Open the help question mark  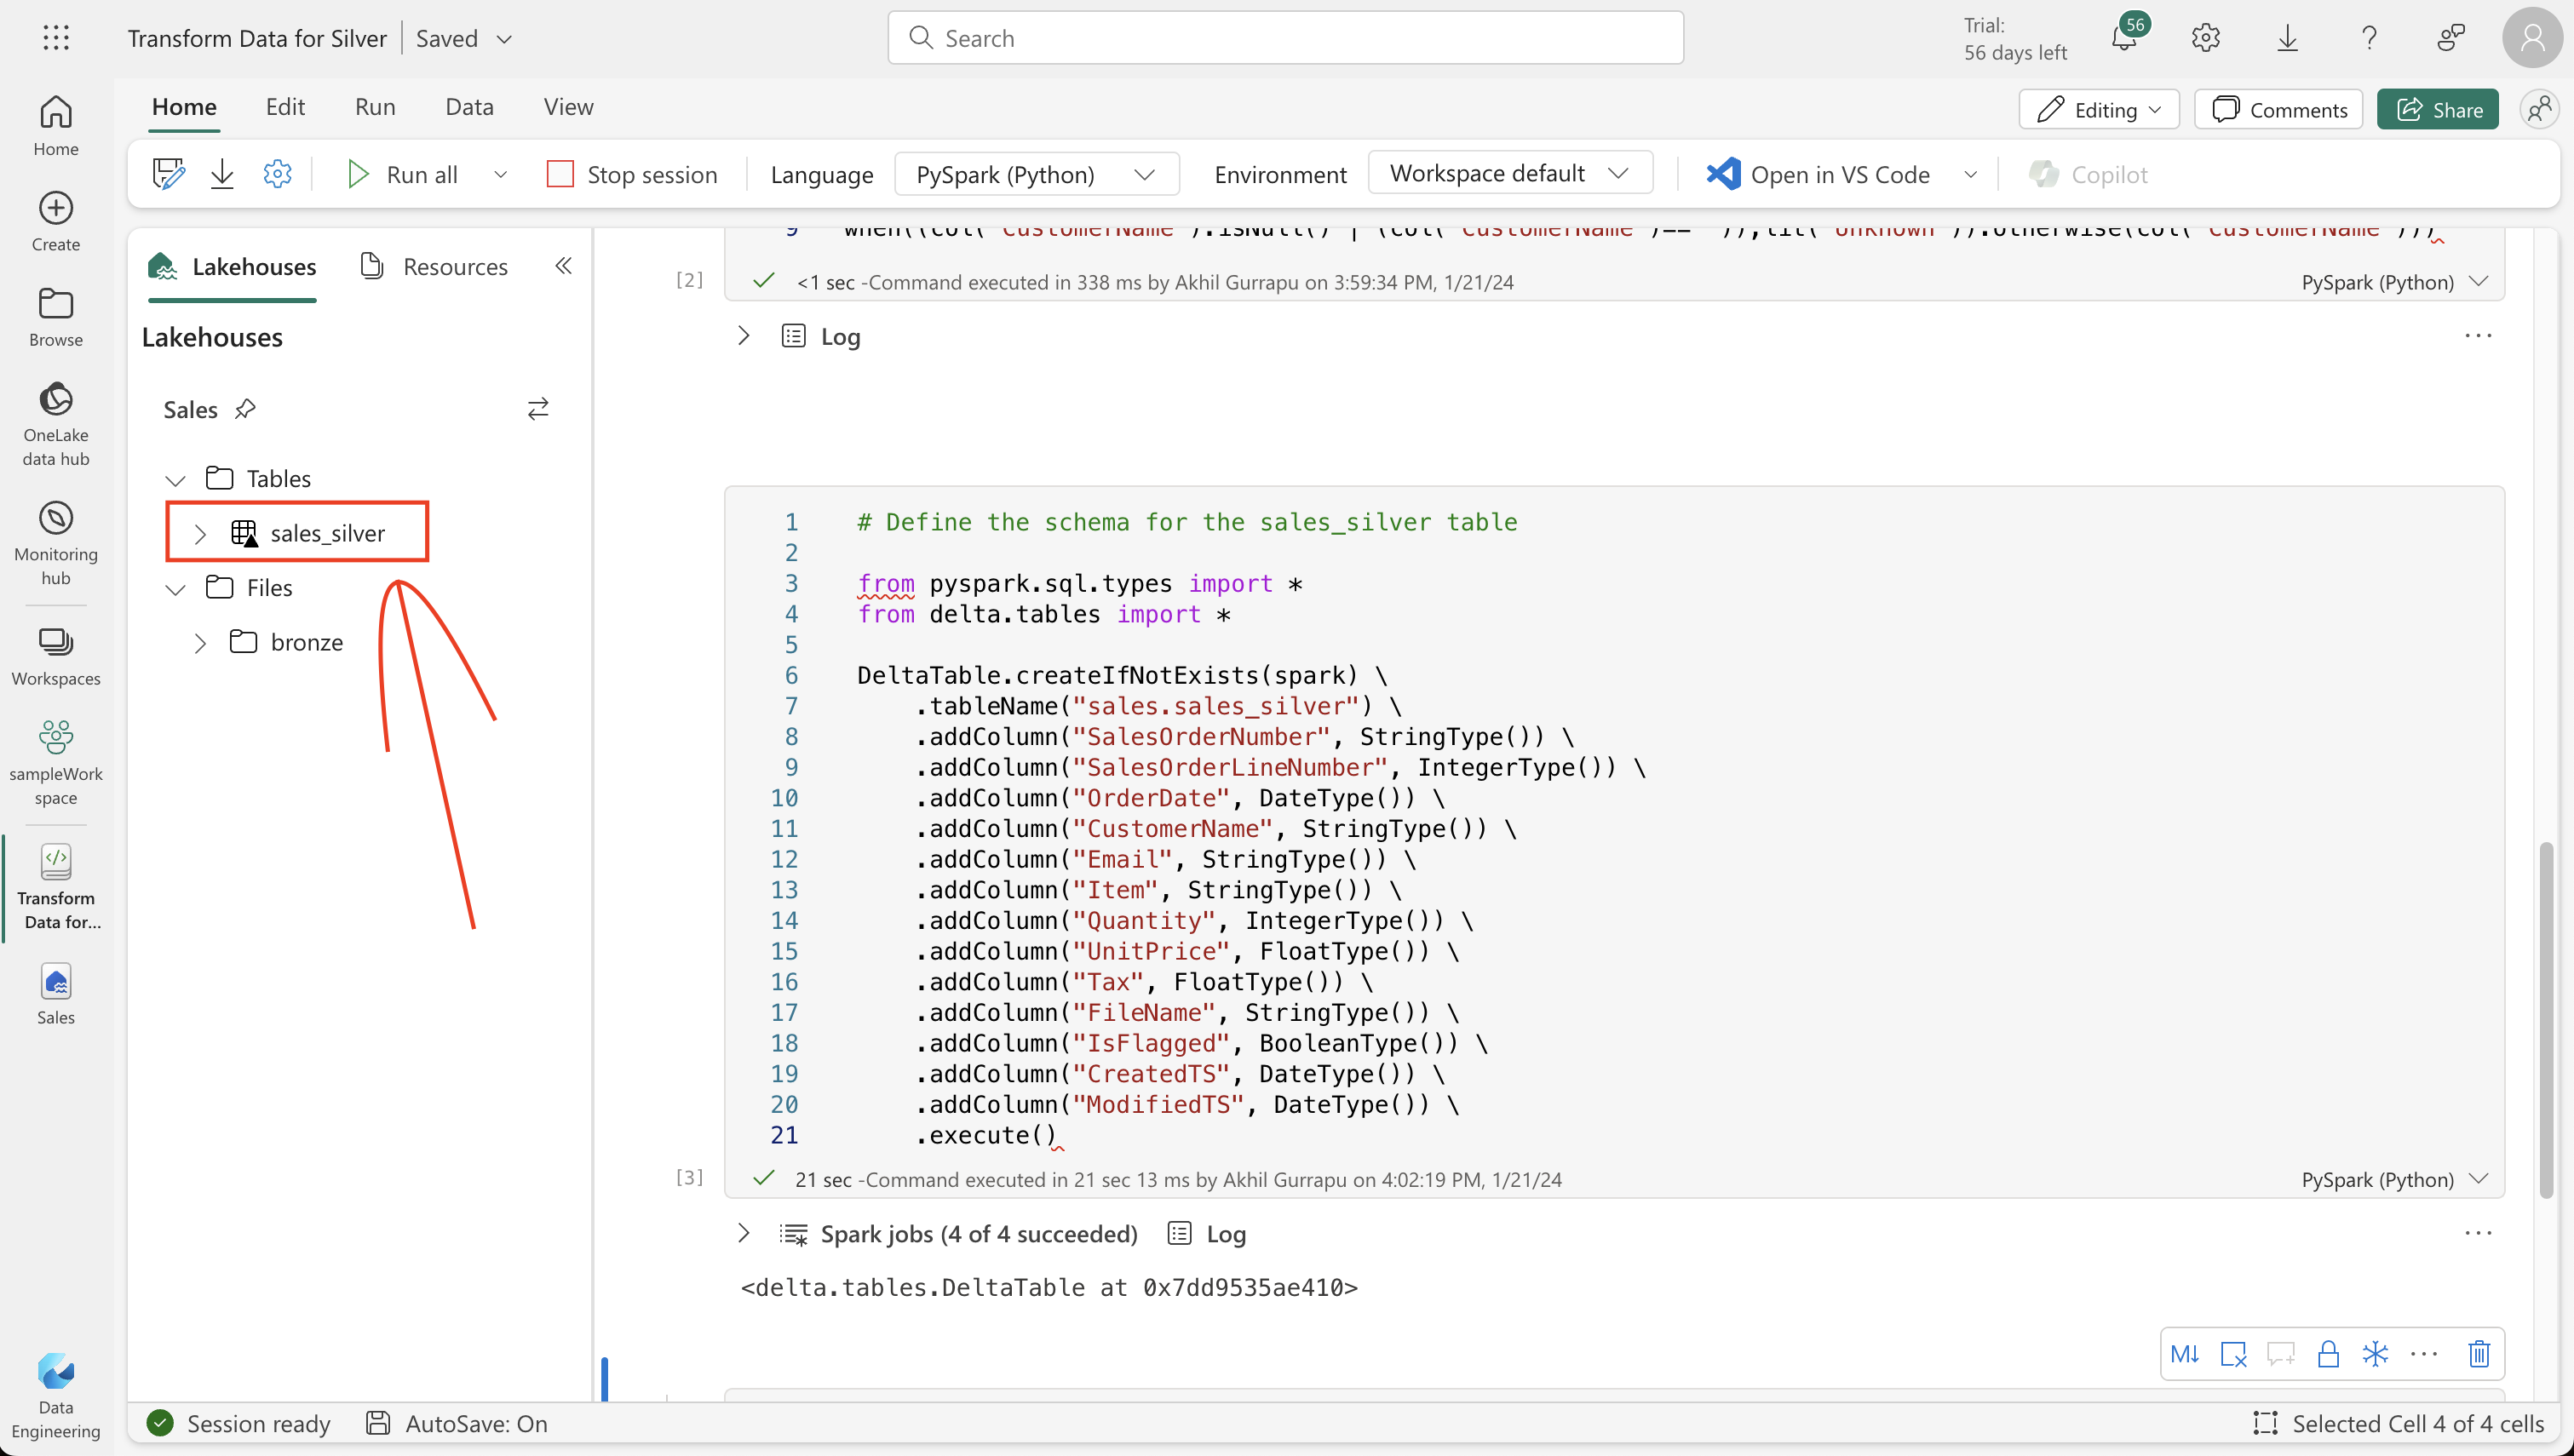(2369, 38)
